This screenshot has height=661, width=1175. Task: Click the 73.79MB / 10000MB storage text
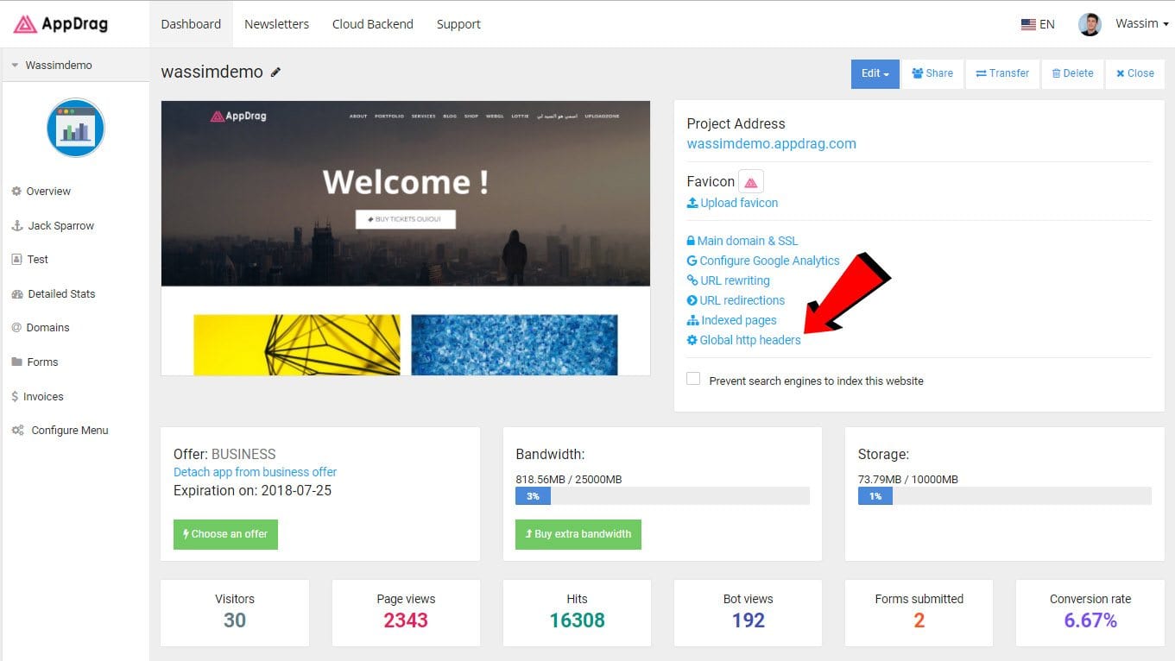tap(908, 479)
